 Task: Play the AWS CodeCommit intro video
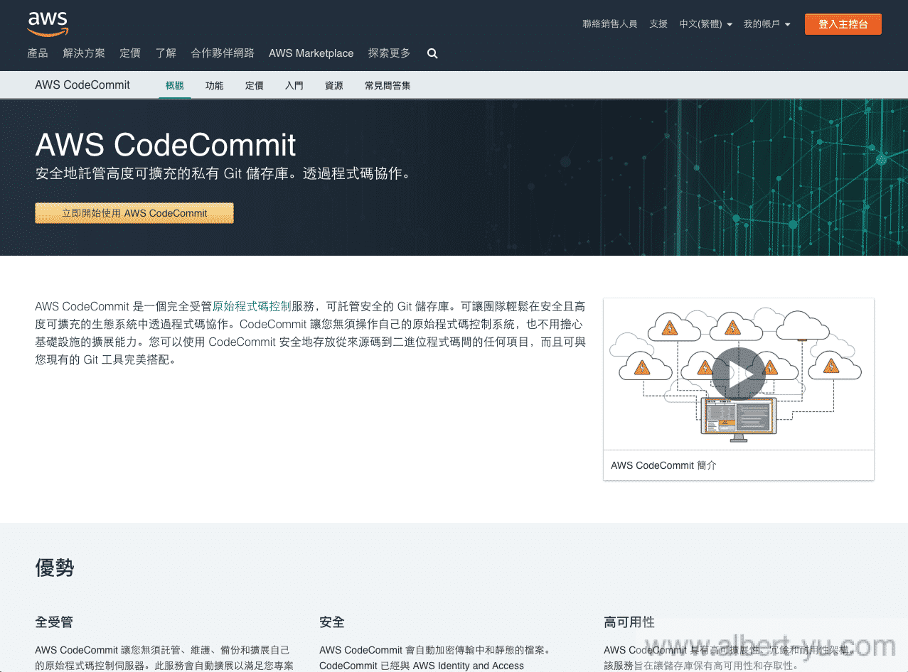pyautogui.click(x=738, y=374)
